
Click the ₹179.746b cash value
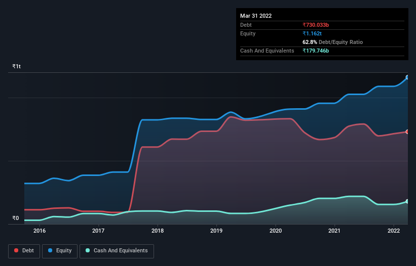point(316,51)
